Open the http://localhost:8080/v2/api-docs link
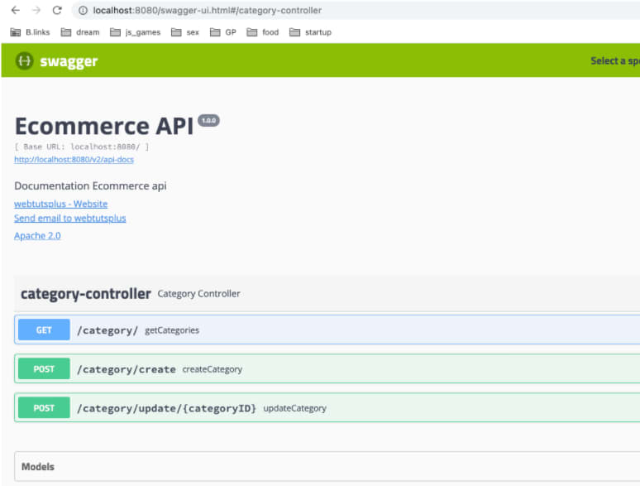Viewport: 640px width, 486px height. (x=74, y=160)
